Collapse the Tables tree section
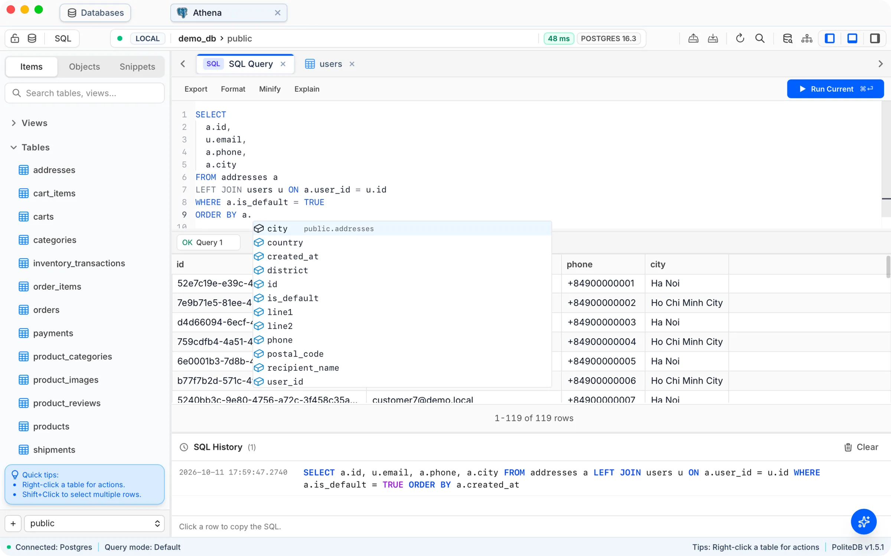Viewport: 891px width, 556px height. [14, 148]
